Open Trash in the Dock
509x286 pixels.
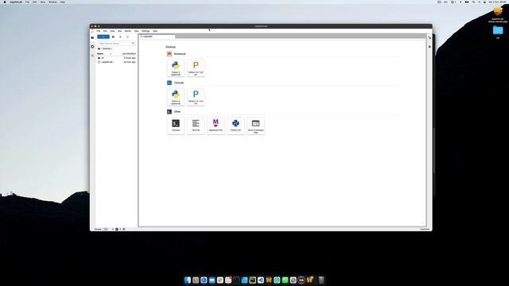point(321,280)
